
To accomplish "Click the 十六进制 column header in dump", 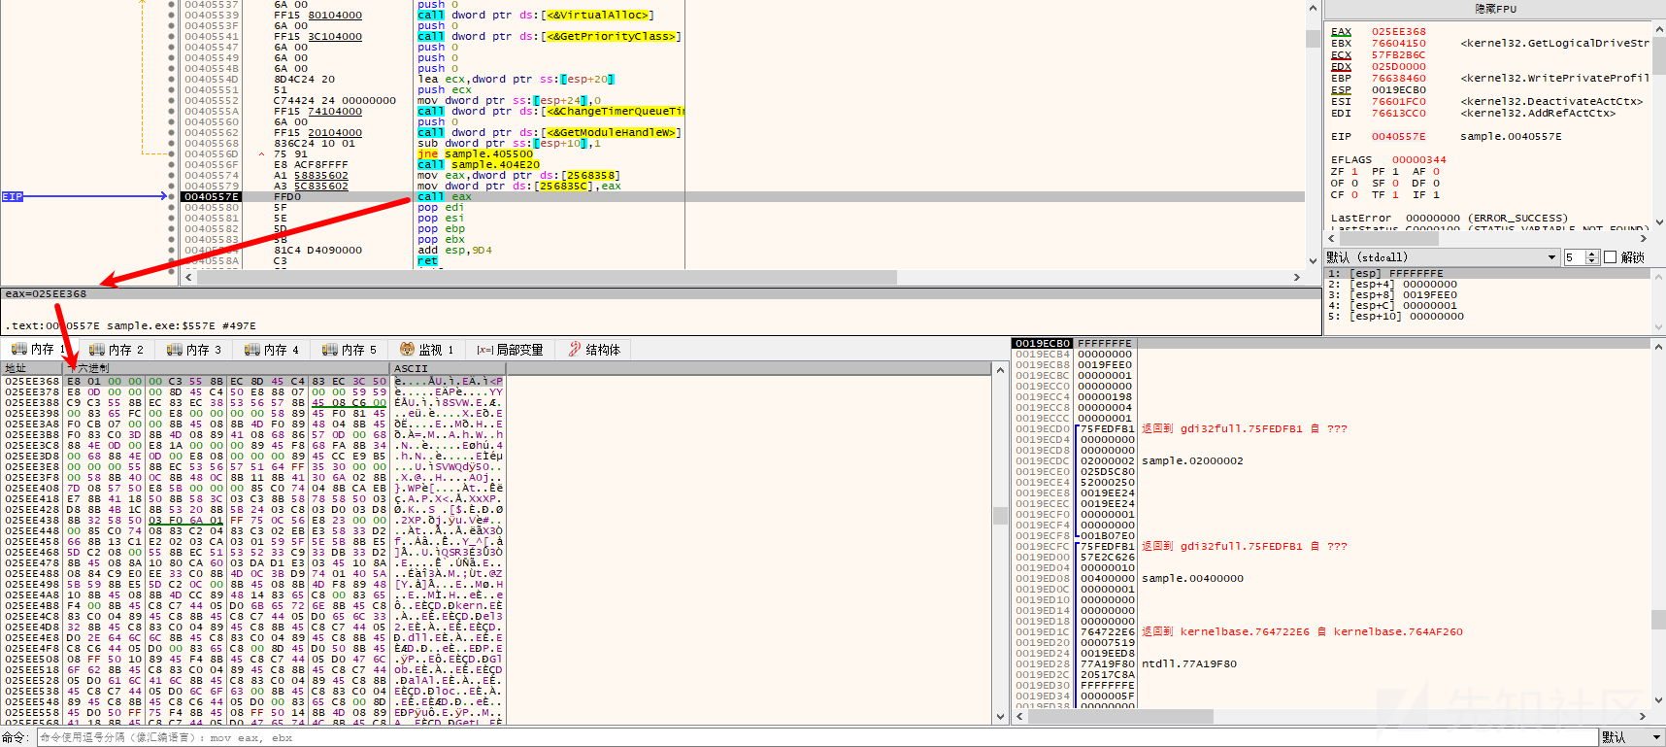I will 226,368.
